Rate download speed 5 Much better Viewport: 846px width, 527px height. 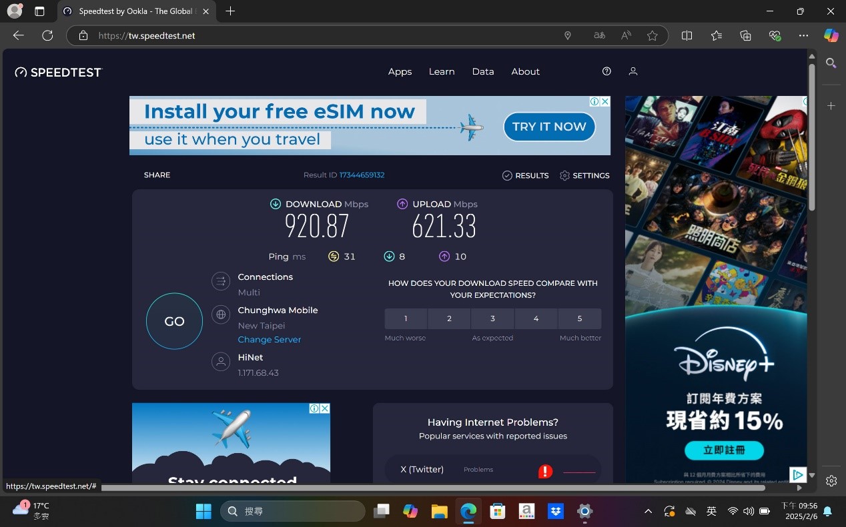point(580,318)
